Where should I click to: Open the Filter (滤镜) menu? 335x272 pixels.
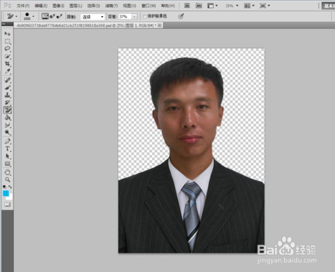111,5
